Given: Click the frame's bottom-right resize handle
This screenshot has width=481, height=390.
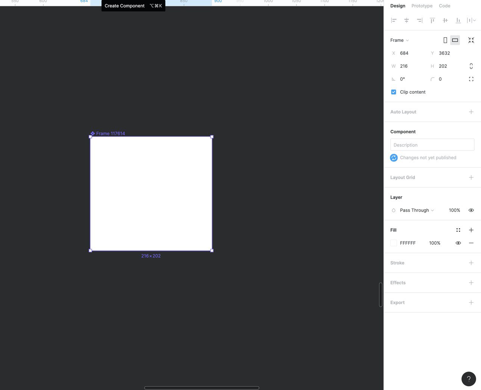Looking at the screenshot, I should point(212,251).
